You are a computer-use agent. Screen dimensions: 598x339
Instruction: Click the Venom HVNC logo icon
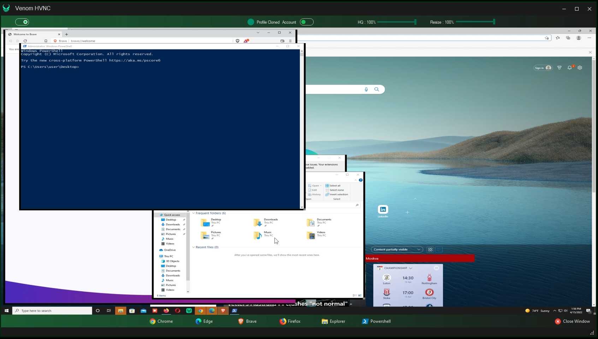coord(6,8)
